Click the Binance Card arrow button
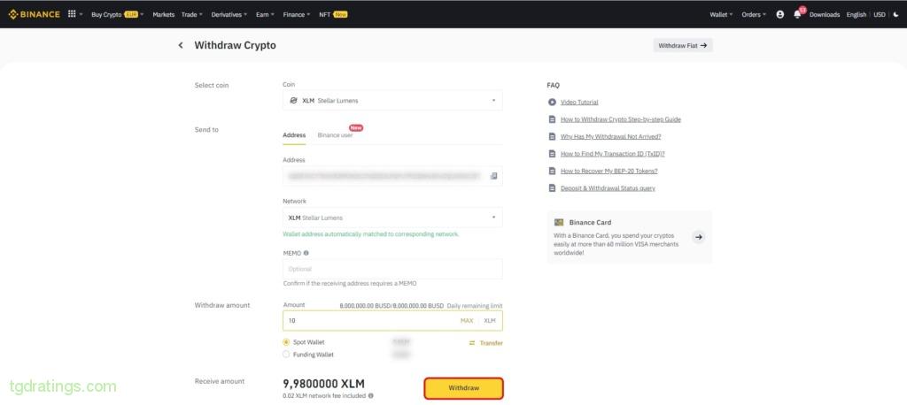The image size is (907, 405). [699, 237]
